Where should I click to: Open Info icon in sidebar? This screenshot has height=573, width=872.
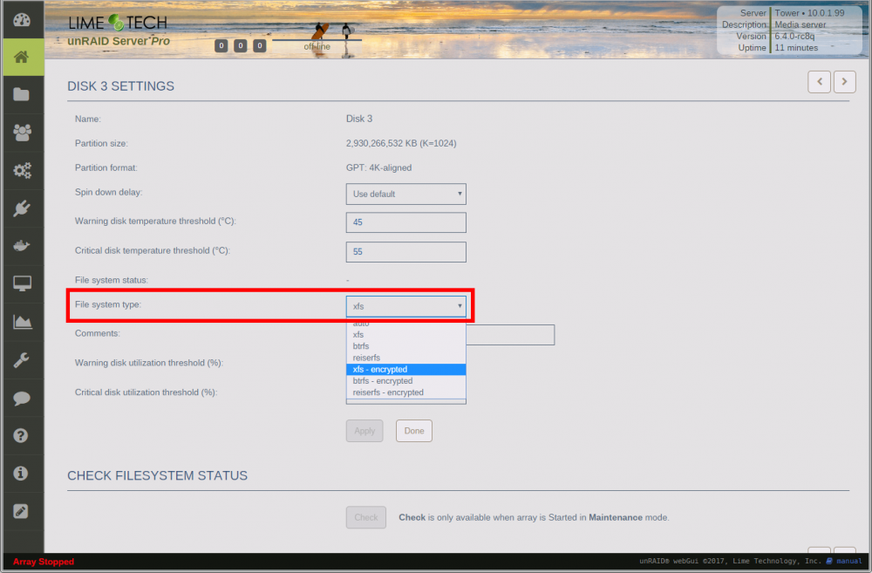pyautogui.click(x=22, y=474)
